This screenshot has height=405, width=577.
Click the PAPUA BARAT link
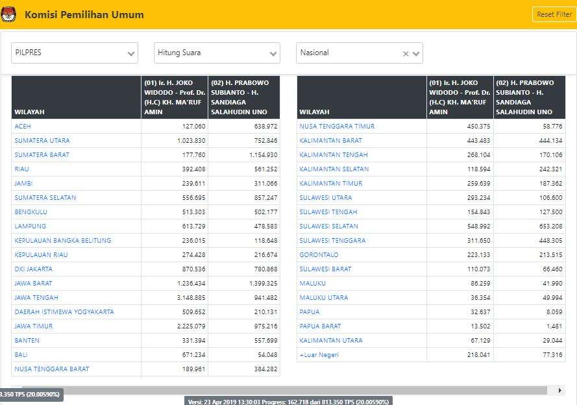coord(320,326)
